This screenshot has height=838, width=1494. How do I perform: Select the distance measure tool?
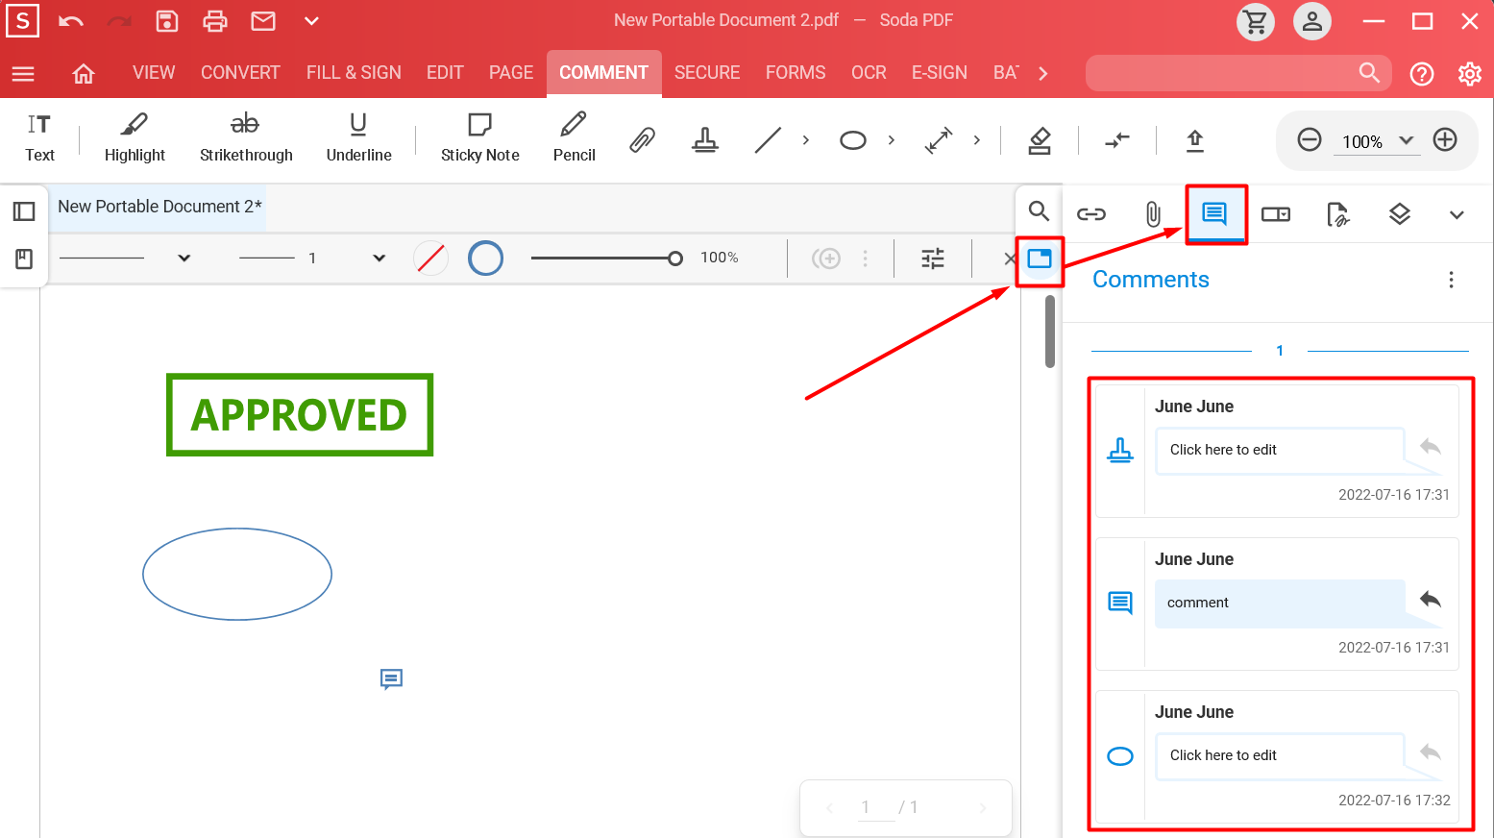(x=939, y=140)
